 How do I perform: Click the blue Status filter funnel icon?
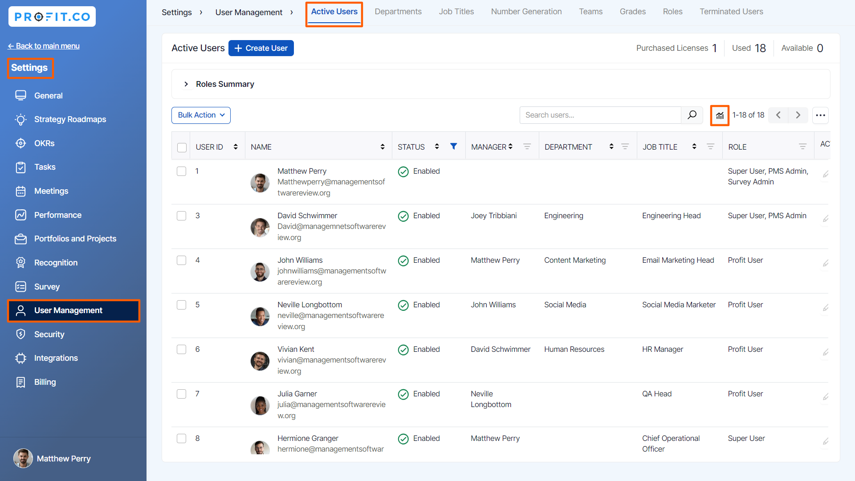coord(453,147)
